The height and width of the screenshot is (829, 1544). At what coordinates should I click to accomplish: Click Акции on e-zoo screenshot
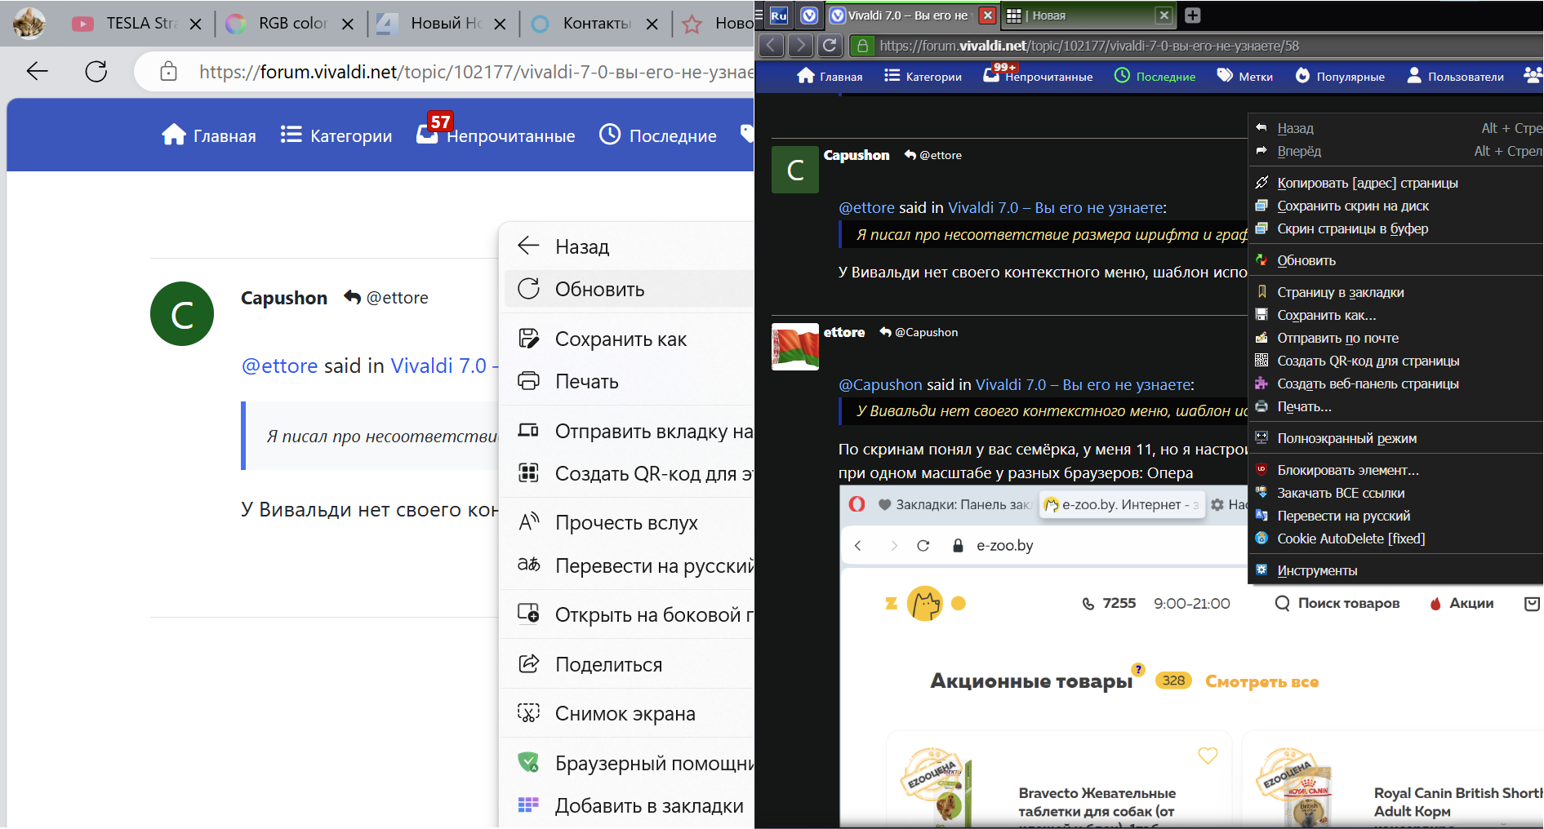[1462, 603]
